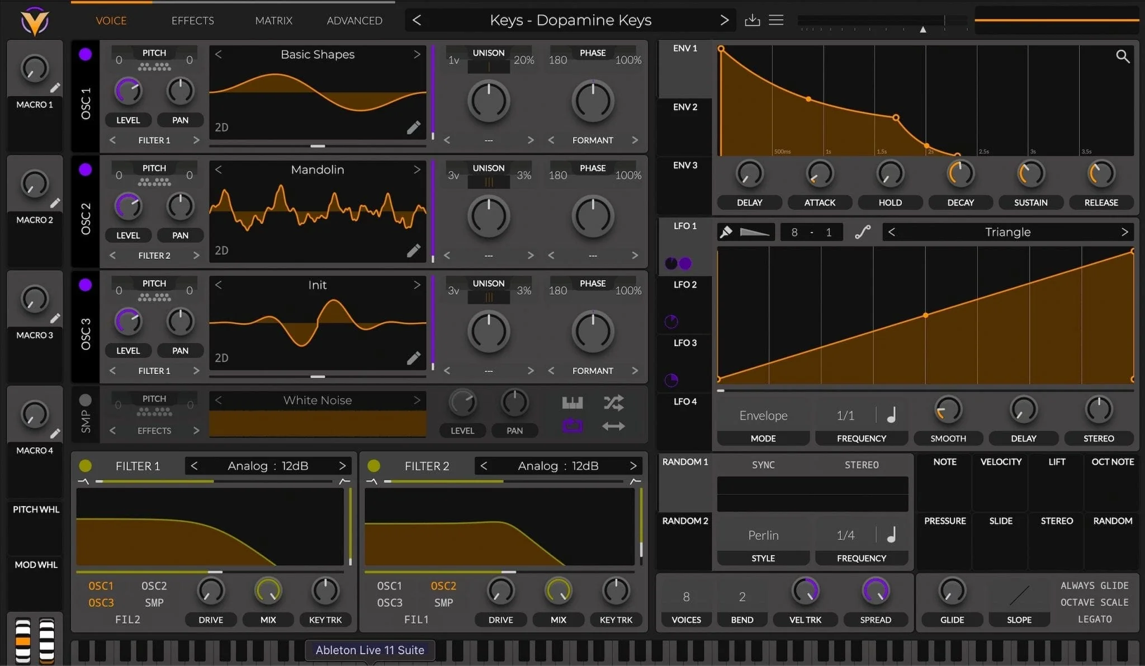The width and height of the screenshot is (1145, 666).
Task: Switch to the ADVANCED tab
Action: coord(354,21)
